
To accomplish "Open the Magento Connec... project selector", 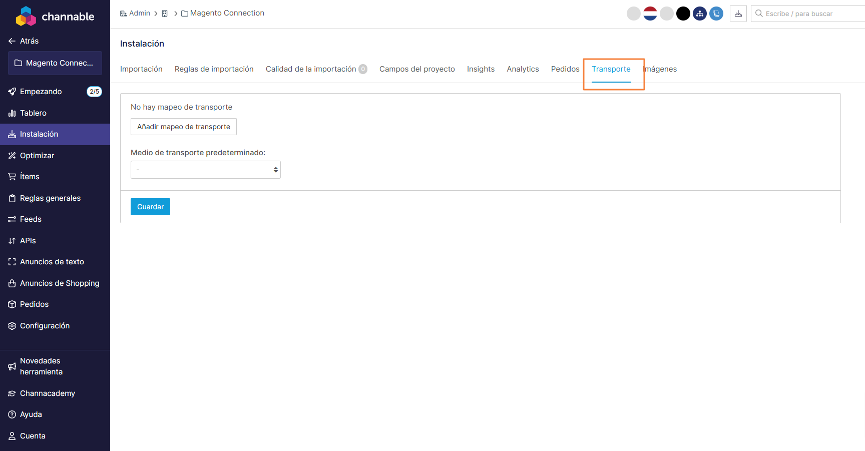I will click(x=55, y=63).
